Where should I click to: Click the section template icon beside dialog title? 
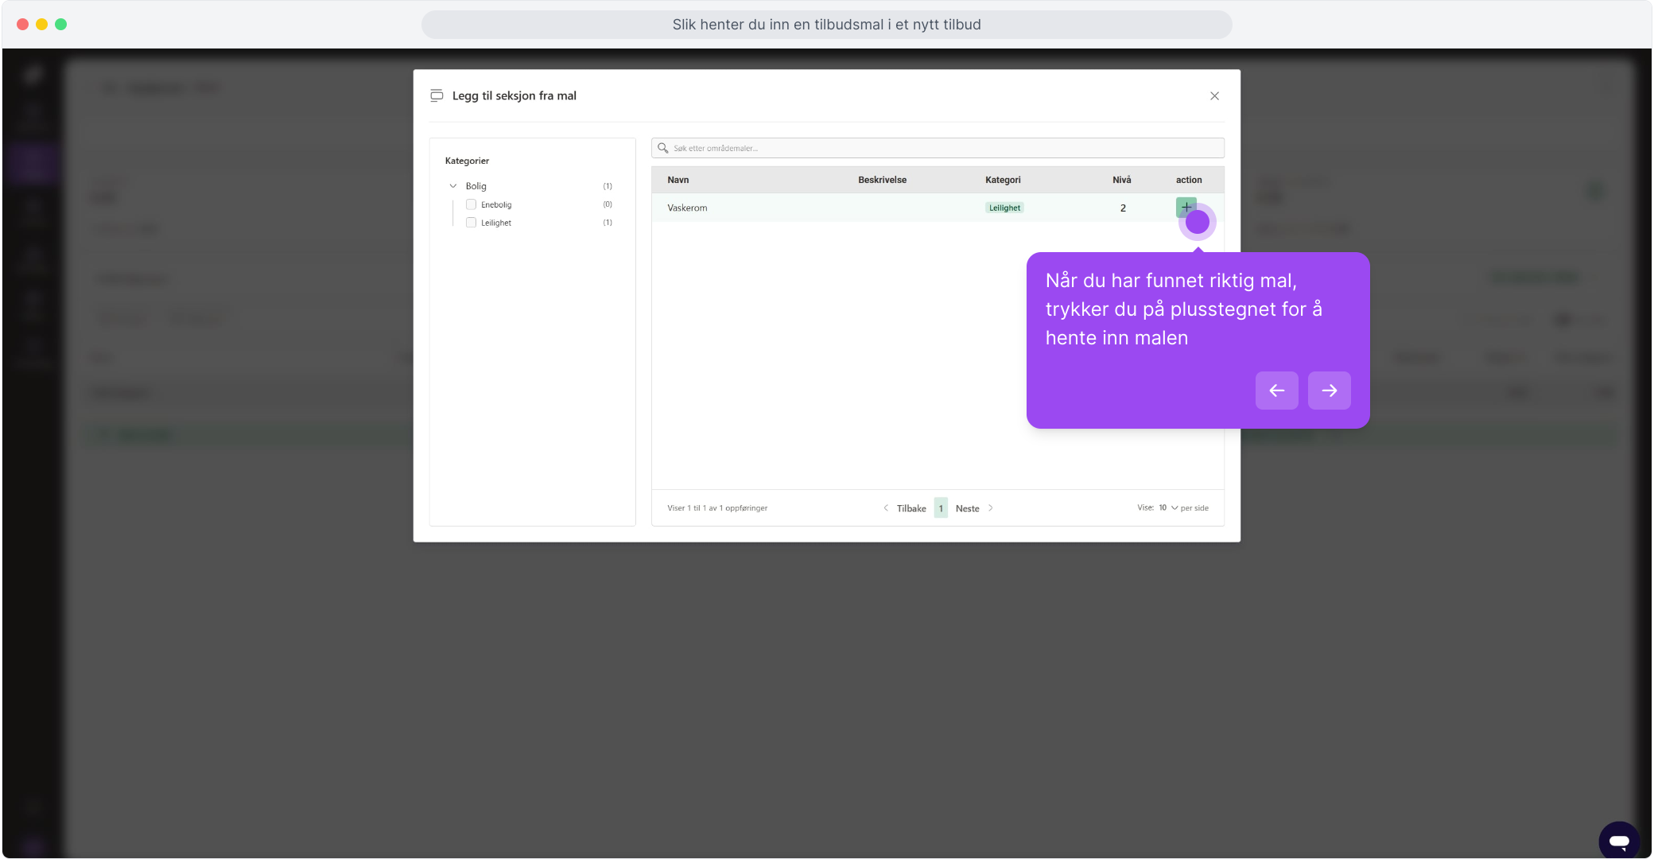coord(437,95)
